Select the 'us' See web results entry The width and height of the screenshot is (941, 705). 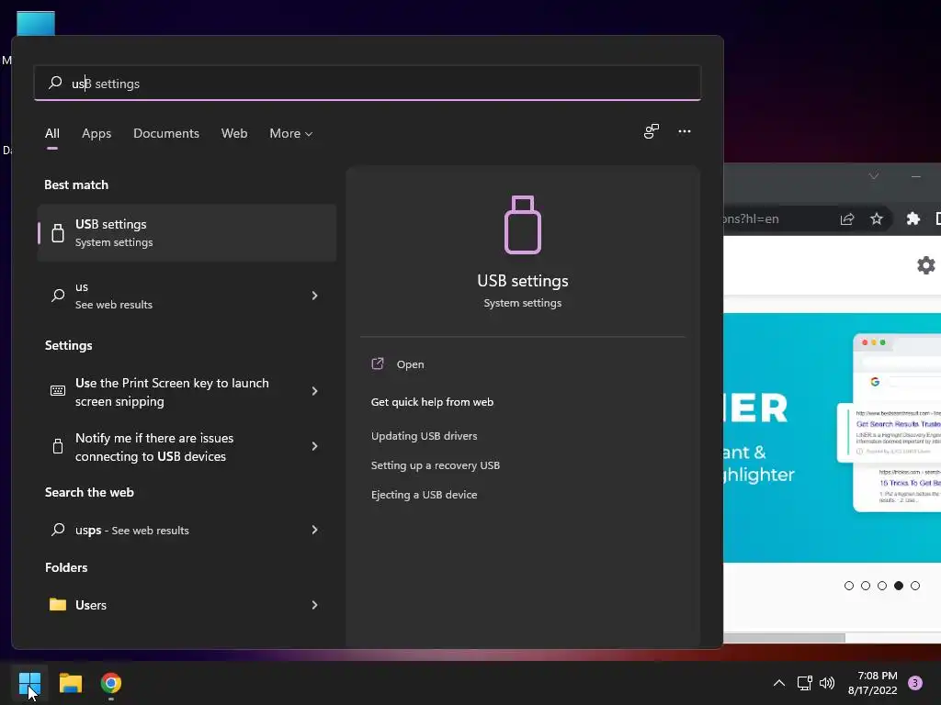pyautogui.click(x=187, y=295)
